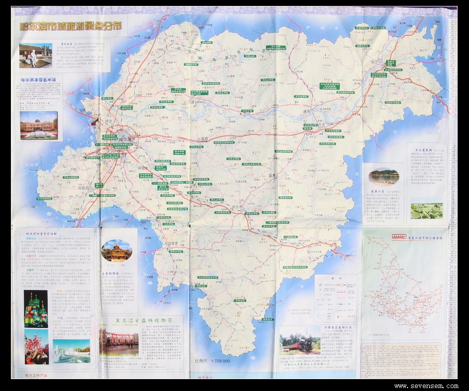
Task: Open the photo of the white statue courtyard
Action: click(36, 56)
